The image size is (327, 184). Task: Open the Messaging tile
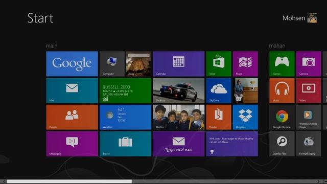click(72, 144)
